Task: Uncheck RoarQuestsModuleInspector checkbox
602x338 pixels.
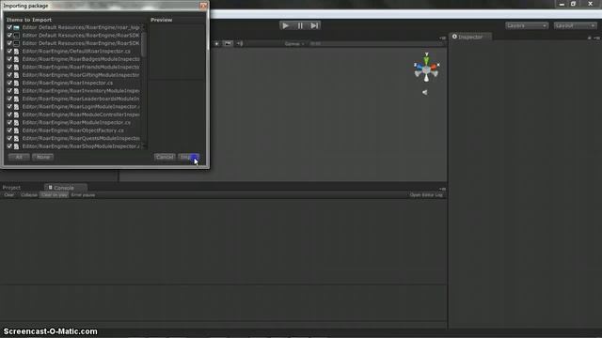Action: pos(9,138)
